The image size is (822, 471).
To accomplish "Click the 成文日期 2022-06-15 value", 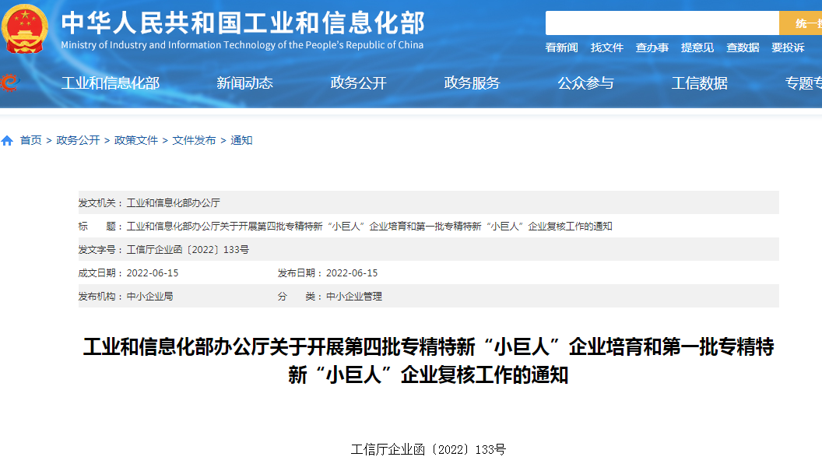I will click(x=153, y=273).
